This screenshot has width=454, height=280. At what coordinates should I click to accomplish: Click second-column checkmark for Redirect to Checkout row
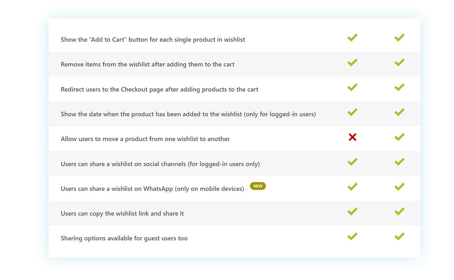(x=400, y=87)
